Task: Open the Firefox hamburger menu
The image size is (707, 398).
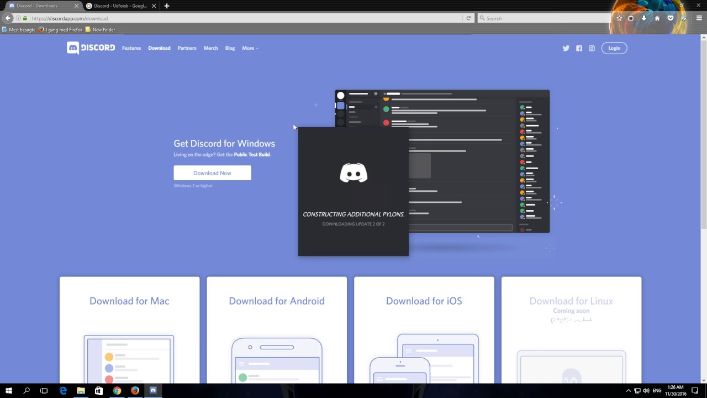Action: (x=699, y=18)
